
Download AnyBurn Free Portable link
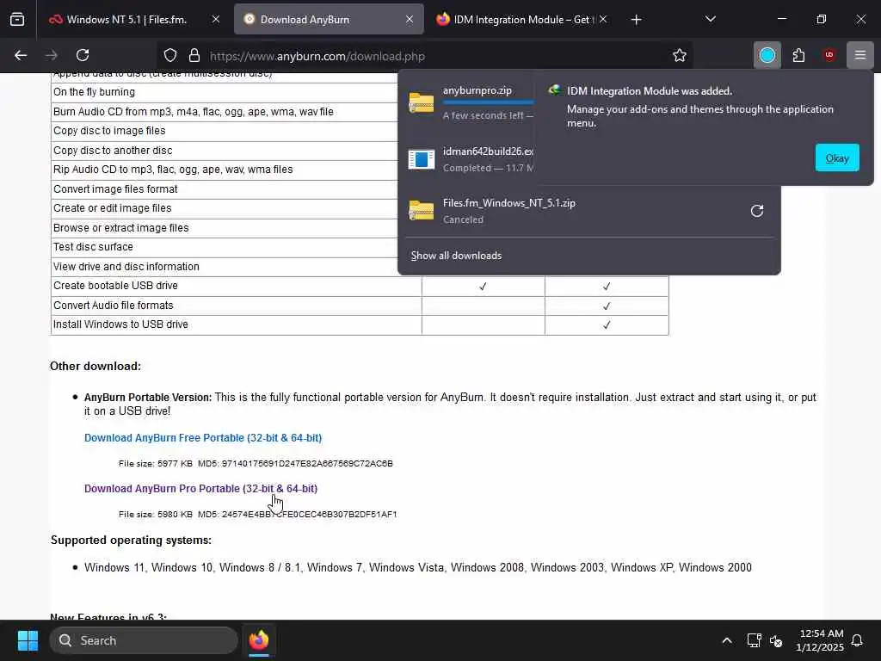tap(203, 438)
